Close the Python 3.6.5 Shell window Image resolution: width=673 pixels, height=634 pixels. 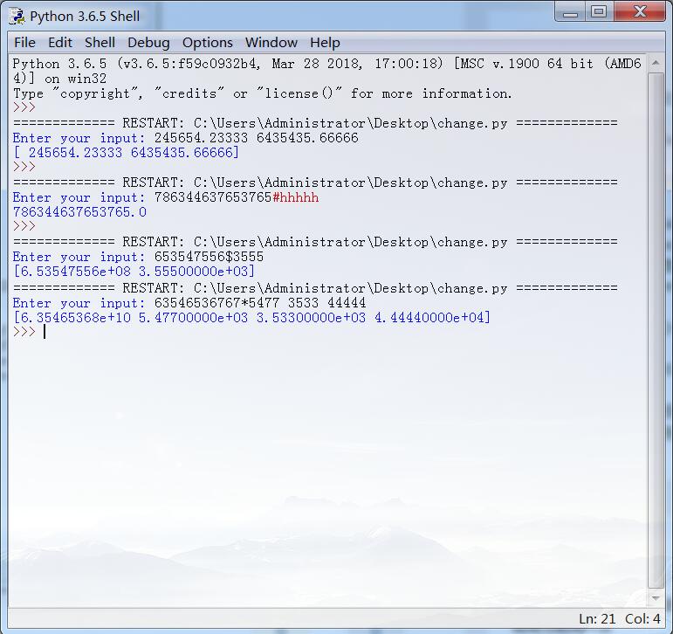pos(640,12)
